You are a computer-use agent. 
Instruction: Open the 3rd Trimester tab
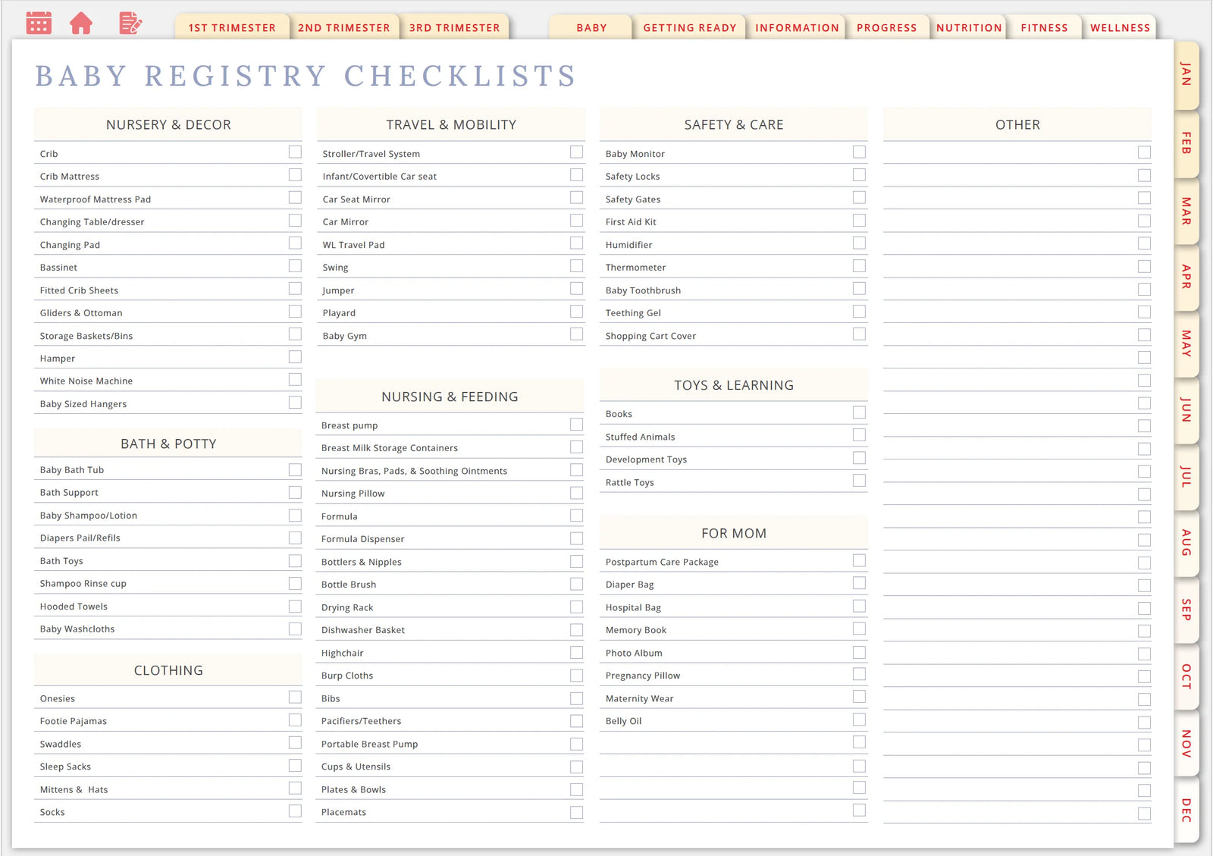[x=454, y=28]
